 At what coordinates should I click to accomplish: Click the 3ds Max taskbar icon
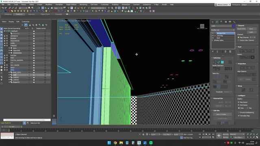pyautogui.click(x=139, y=143)
